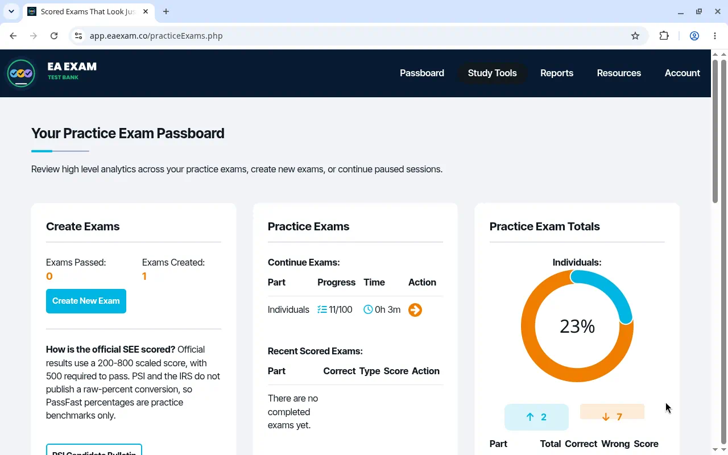Click the Exams Created count of 1
This screenshot has width=728, height=455.
(144, 276)
